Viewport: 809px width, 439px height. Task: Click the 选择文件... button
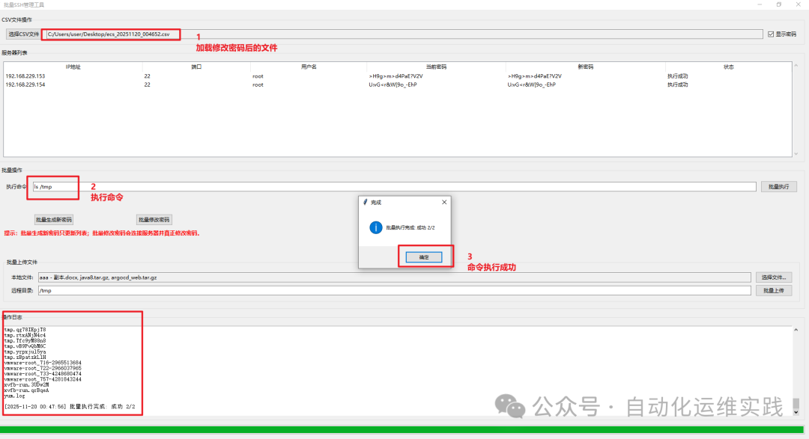coord(773,277)
